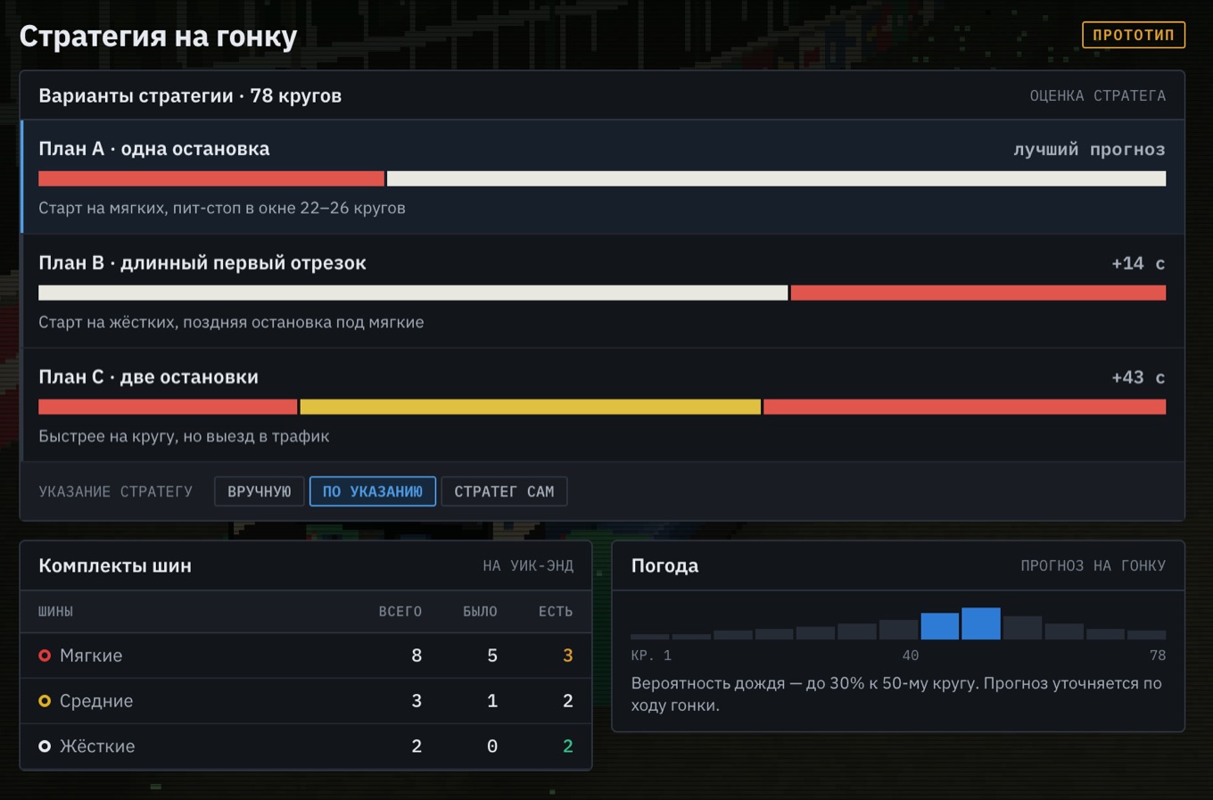Click the white hard stint in План A
Screen dimensions: 1213x800
(x=777, y=178)
